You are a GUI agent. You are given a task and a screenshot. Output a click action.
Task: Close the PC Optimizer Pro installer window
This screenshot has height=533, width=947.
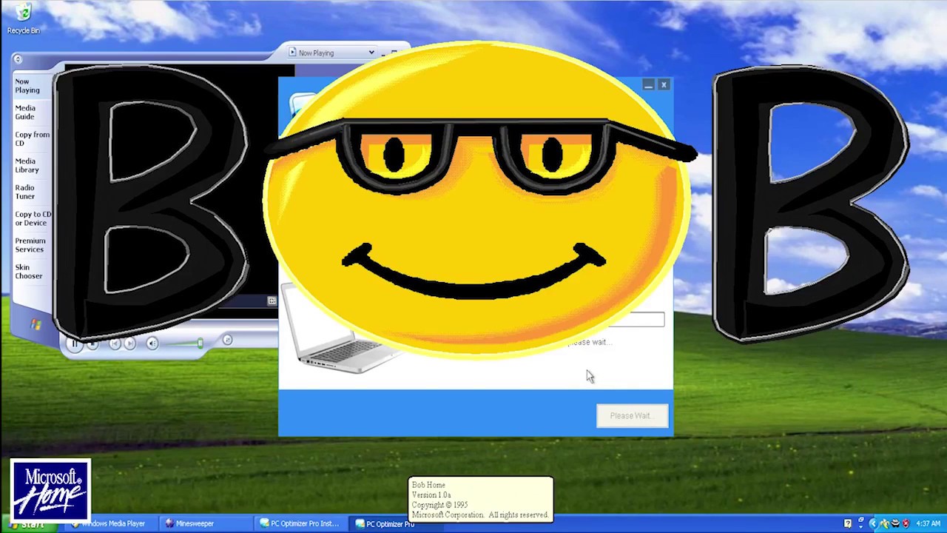coord(664,85)
